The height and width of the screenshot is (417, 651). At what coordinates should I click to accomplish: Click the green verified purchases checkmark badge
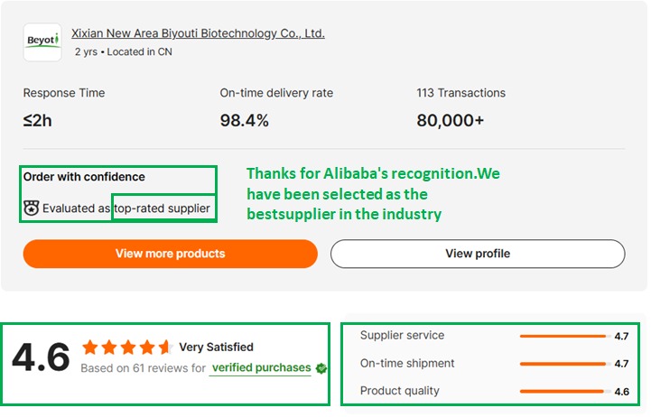coord(321,368)
